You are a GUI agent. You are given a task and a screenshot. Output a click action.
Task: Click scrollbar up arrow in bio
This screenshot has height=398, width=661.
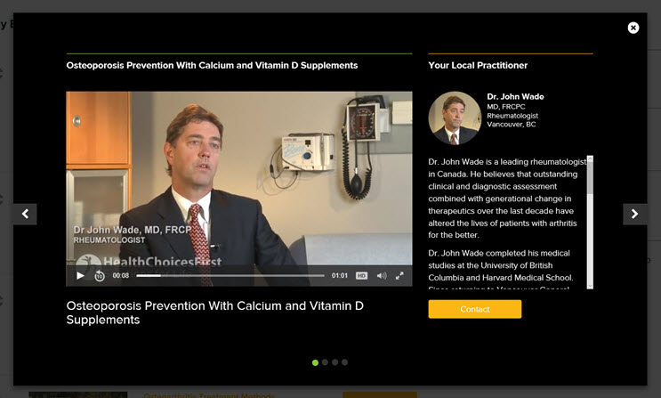click(590, 158)
